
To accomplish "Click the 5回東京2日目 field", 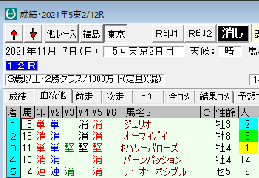I will click(144, 51).
